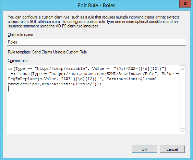The width and height of the screenshot is (193, 160).
Task: Click the "Custom rule:" label
Action: [x=18, y=61]
